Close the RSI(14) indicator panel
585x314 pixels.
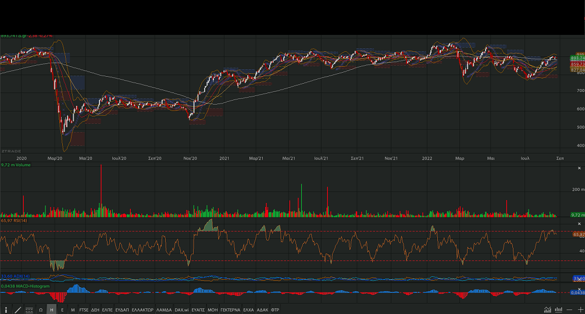579,224
